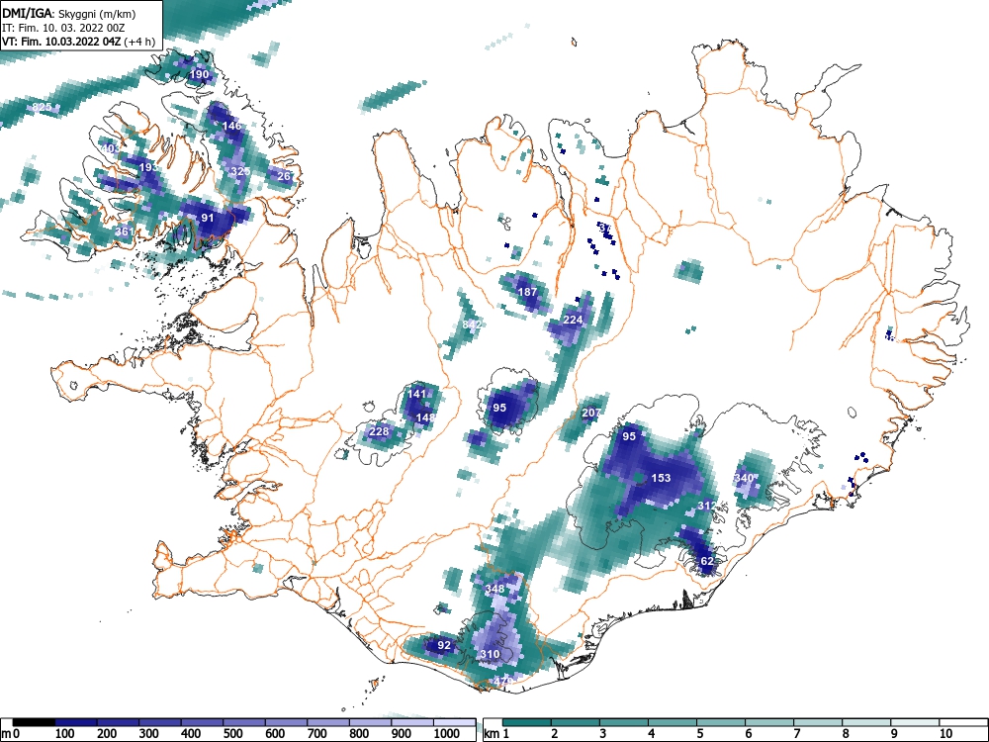Click the 207 visibility label
This screenshot has height=742, width=989.
(x=591, y=413)
